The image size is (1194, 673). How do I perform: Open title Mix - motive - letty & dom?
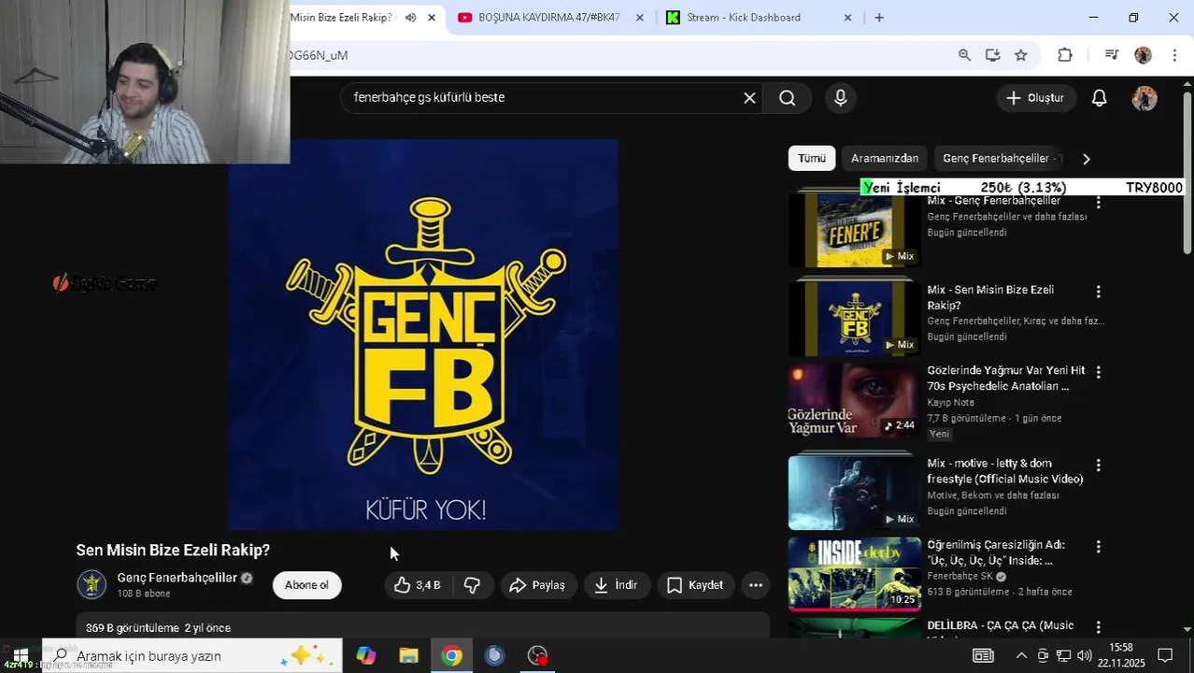click(x=1005, y=471)
